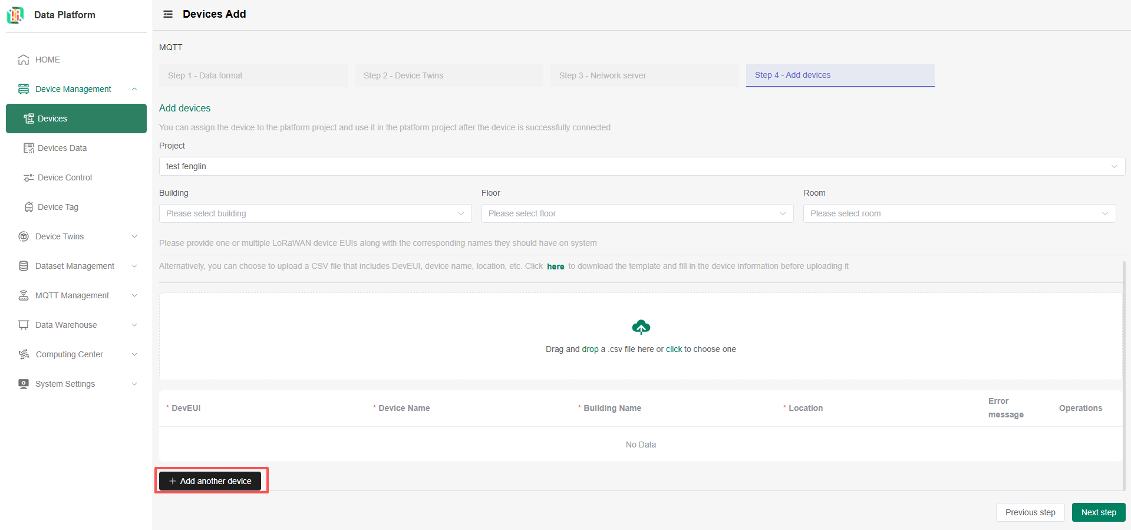Open the Project dropdown showing test fenglin
This screenshot has width=1131, height=530.
(x=642, y=166)
